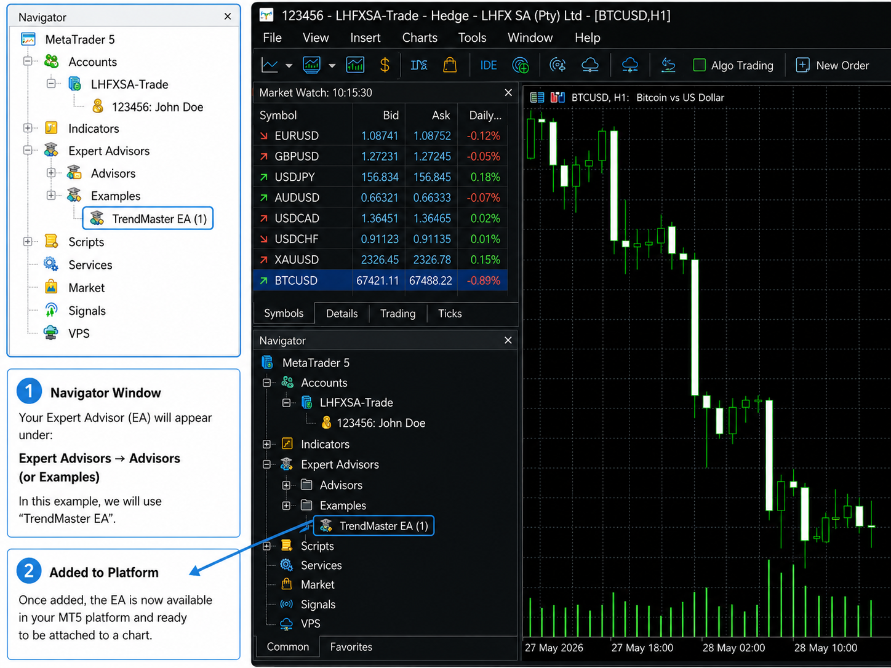Expand the Examples folder in dark Navigator
Viewport: 891px width, 668px height.
point(286,506)
